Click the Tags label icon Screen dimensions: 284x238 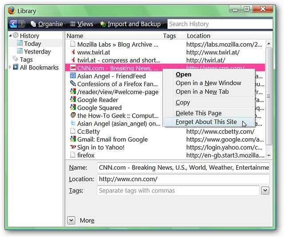pyautogui.click(x=16, y=59)
